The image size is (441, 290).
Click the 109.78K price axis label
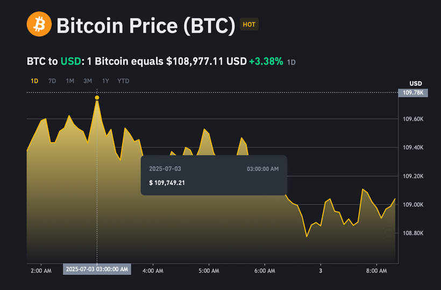413,93
